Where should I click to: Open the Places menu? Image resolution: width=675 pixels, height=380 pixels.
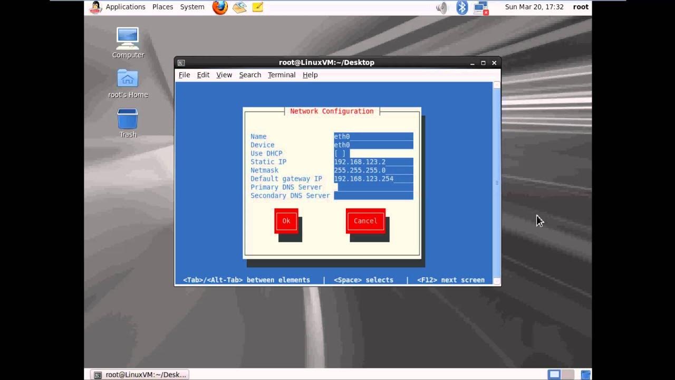click(162, 7)
